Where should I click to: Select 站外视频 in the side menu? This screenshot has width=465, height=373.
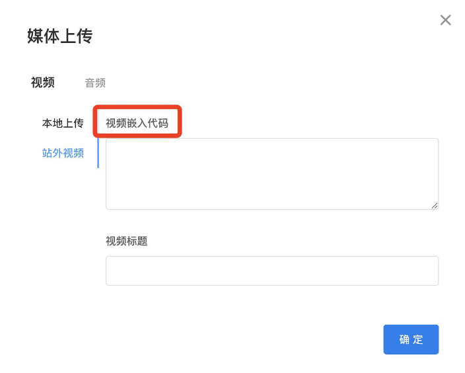(63, 153)
